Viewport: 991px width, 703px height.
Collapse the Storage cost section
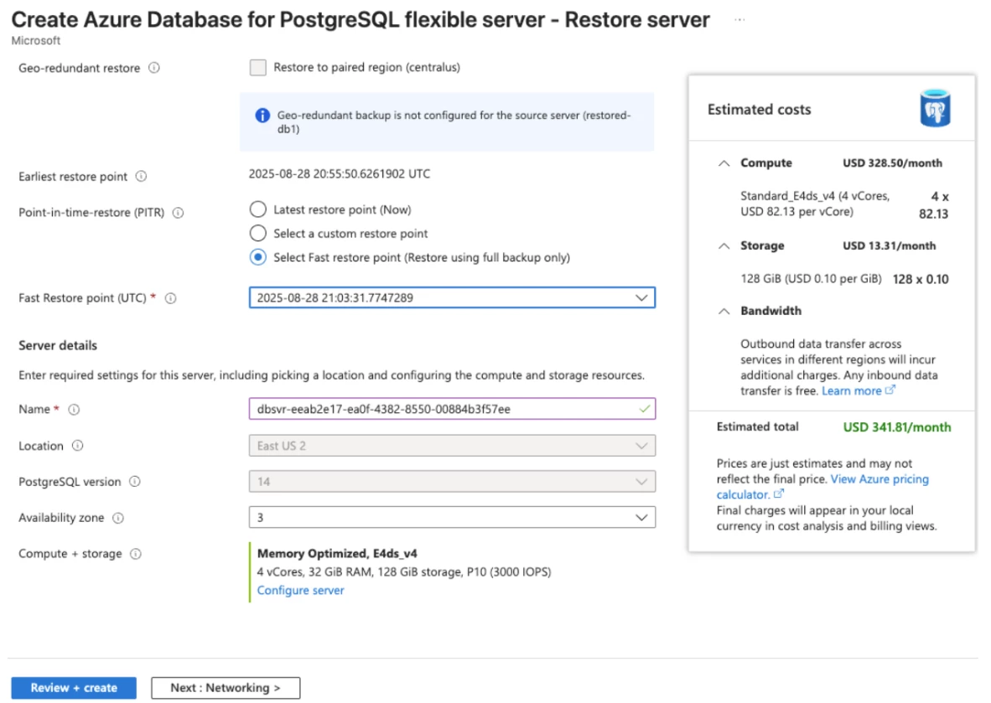pyautogui.click(x=724, y=246)
